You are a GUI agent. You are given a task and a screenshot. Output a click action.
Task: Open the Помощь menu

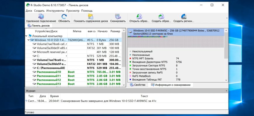(87, 11)
